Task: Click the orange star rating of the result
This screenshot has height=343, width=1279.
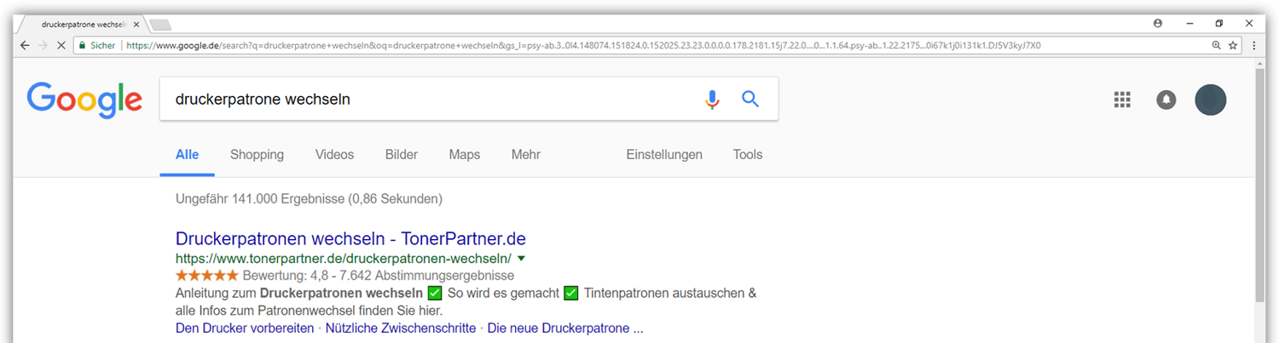Action: 207,276
